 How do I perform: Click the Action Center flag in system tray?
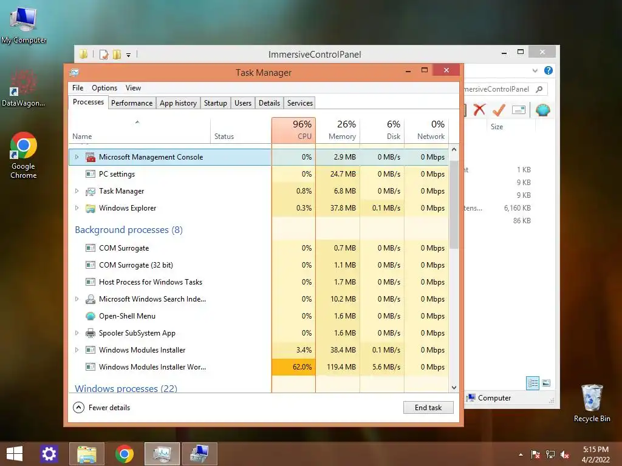[536, 454]
